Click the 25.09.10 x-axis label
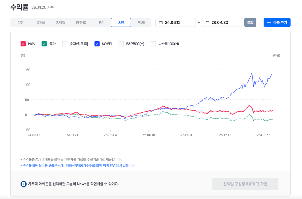The height and width of the screenshot is (199, 302). pyautogui.click(x=187, y=135)
